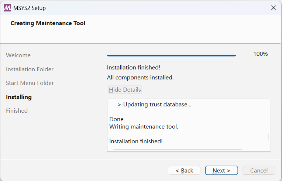Click the MSYS2 logo icon in title bar
Viewport: 282px width, 181px height.
pos(7,8)
